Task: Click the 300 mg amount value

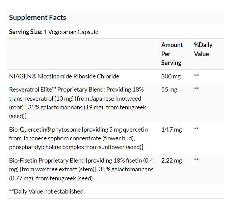Action: point(171,76)
